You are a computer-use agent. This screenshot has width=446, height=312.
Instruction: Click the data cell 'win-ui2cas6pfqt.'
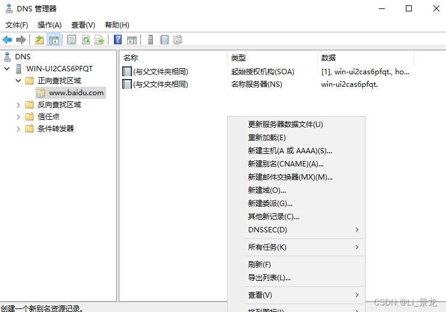click(x=349, y=84)
